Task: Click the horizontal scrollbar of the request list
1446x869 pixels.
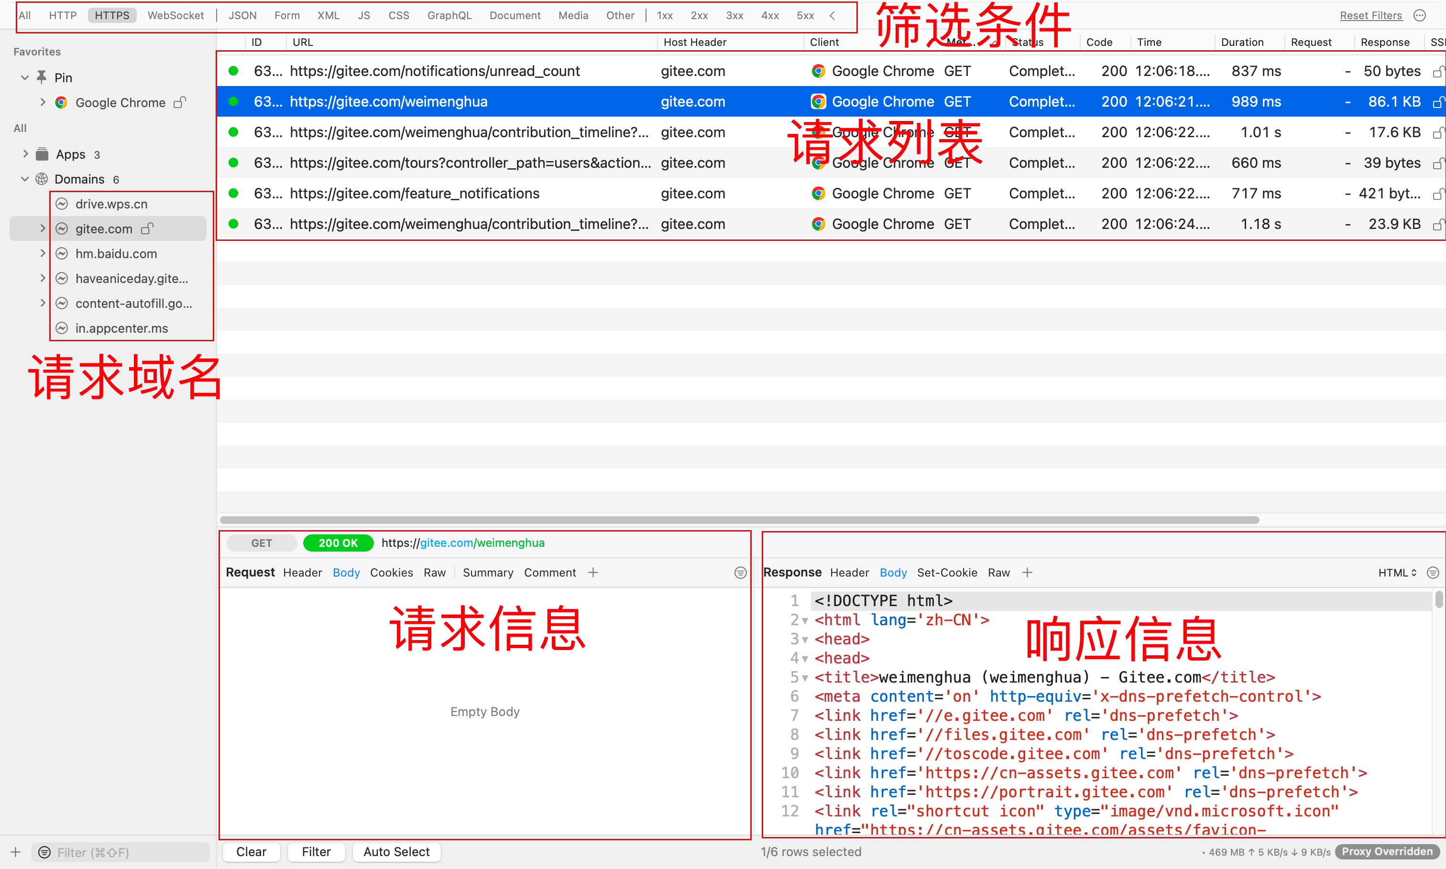Action: point(739,520)
